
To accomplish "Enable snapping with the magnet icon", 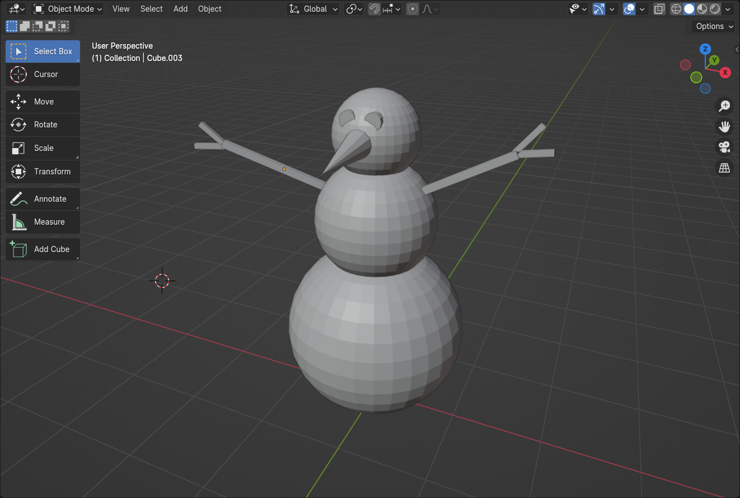I will click(375, 9).
